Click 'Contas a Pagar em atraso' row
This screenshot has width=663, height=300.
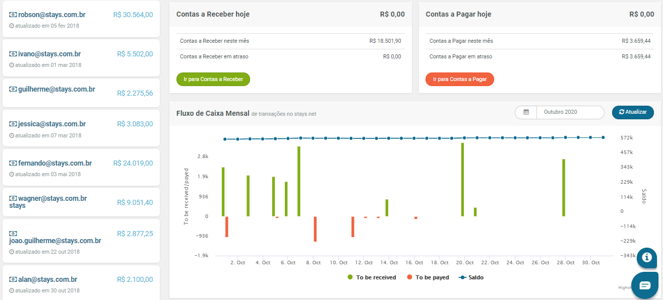pos(540,57)
